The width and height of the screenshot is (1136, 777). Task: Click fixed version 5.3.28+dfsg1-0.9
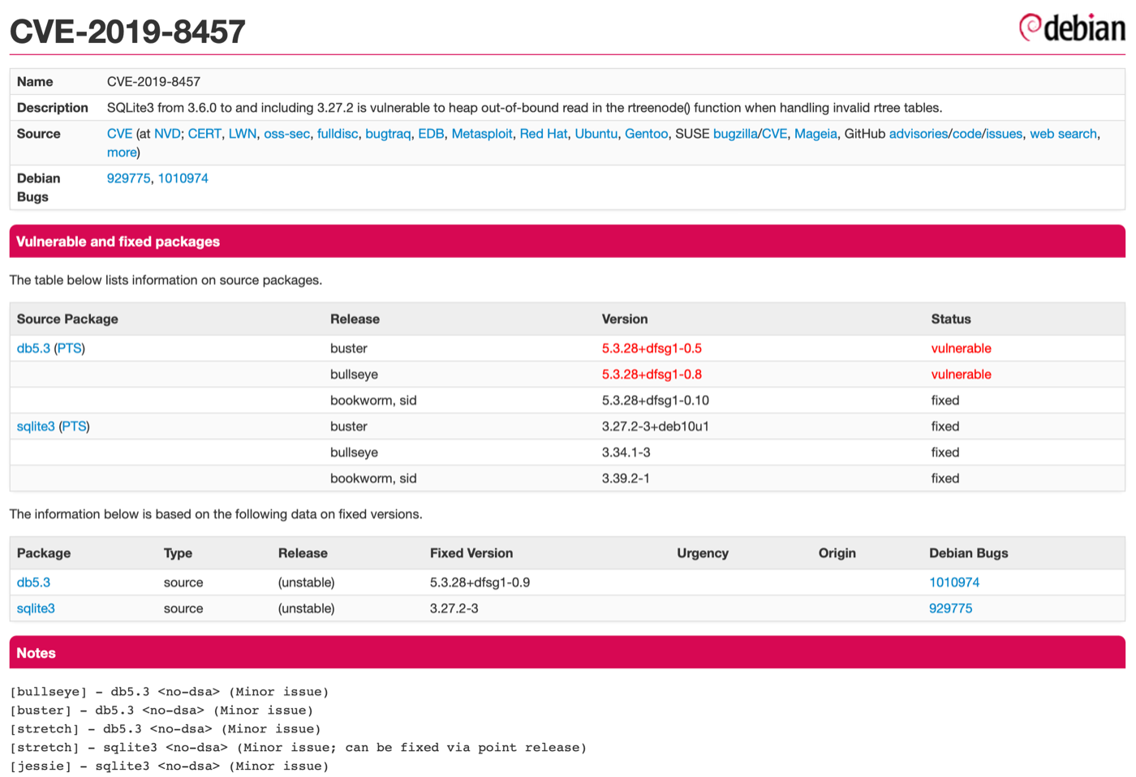[480, 582]
